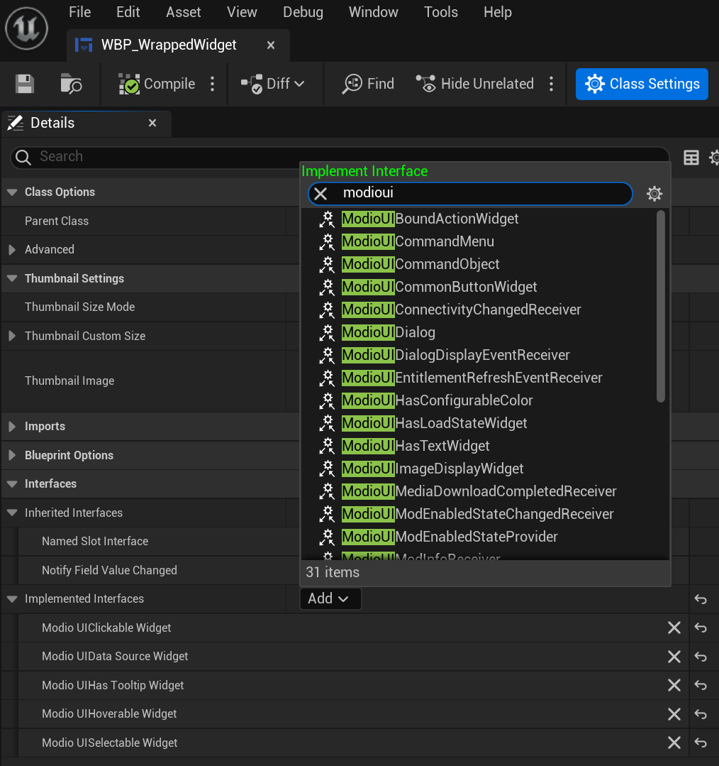Collapse the Class Options section
719x766 pixels.
point(12,192)
